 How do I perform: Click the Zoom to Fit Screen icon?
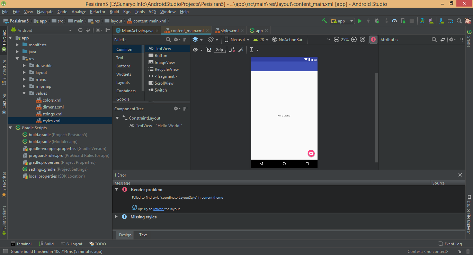point(363,39)
